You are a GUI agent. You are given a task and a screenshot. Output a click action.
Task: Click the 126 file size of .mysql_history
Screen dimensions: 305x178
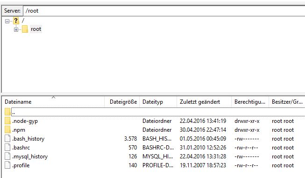point(133,157)
